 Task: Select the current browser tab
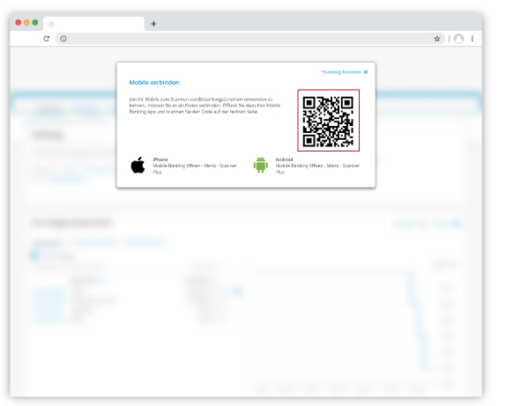pyautogui.click(x=93, y=24)
